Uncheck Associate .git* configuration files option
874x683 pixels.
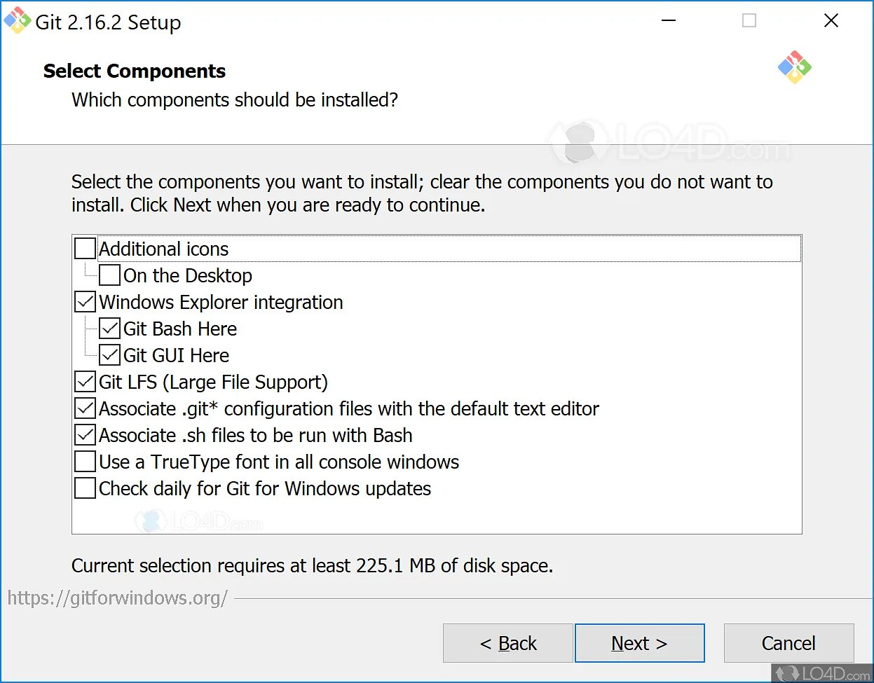click(x=86, y=408)
